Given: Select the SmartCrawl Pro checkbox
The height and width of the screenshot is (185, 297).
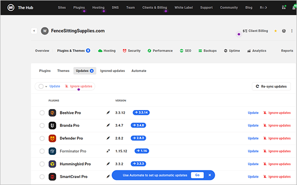Looking at the screenshot, I should 42,177.
